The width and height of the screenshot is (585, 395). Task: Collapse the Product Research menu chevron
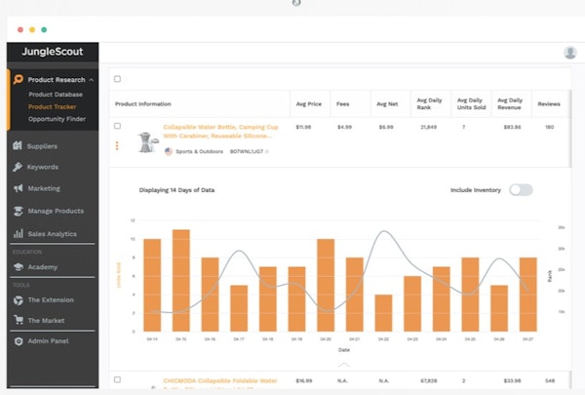point(92,80)
